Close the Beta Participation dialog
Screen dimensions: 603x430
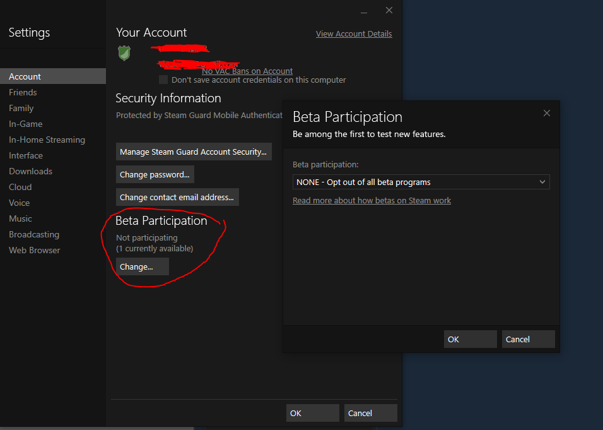point(546,113)
